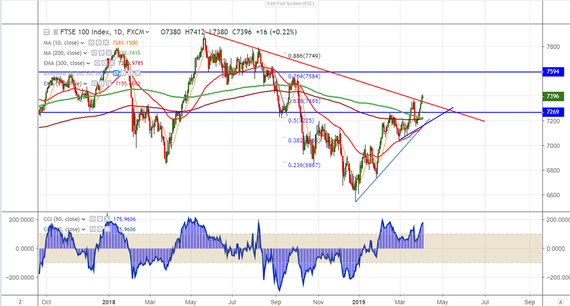Click the Z timezone button at bottom left
570x306 pixels.
(20, 302)
